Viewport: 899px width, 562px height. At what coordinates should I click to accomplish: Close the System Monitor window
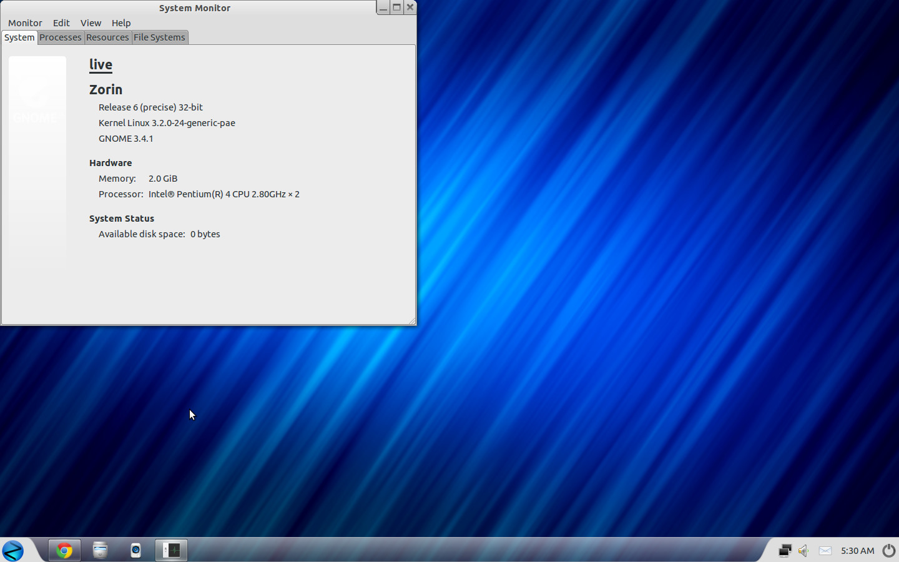(x=410, y=7)
